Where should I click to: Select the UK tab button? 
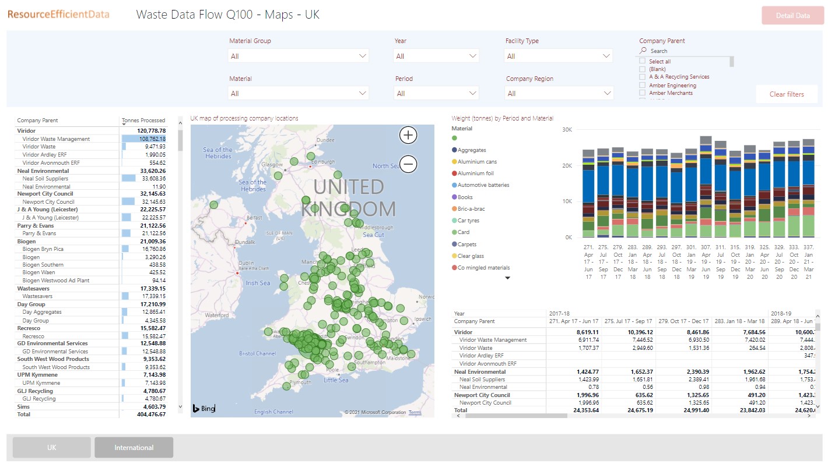tap(52, 448)
